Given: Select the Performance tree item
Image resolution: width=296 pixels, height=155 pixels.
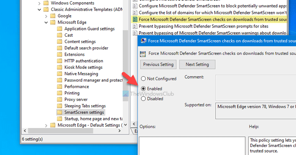Looking at the screenshot, I should pos(77,87).
